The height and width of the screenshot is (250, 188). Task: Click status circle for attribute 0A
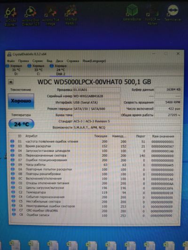coord(13,169)
